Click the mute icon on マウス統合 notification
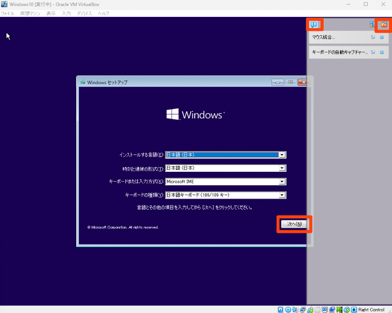 [373, 37]
